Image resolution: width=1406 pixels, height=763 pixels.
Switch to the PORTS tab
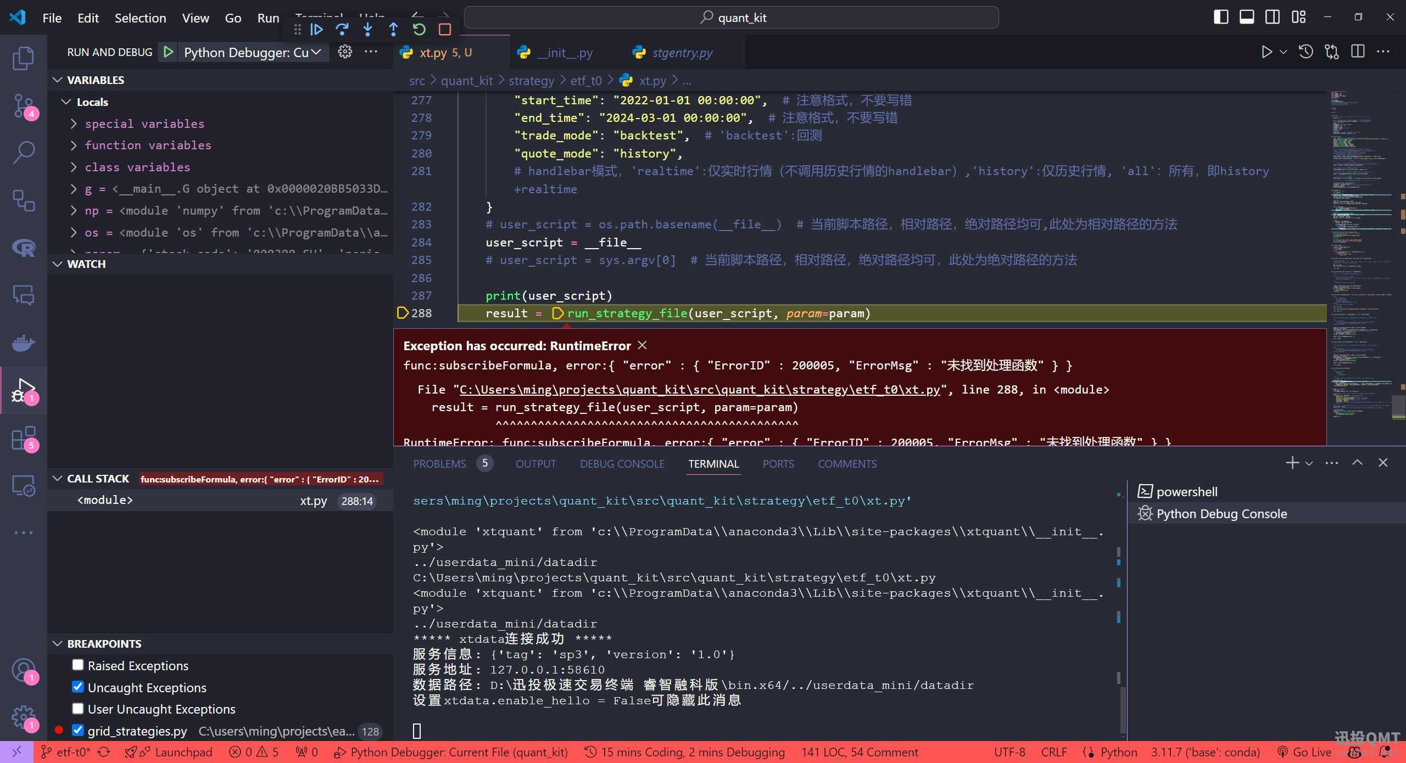pyautogui.click(x=778, y=464)
